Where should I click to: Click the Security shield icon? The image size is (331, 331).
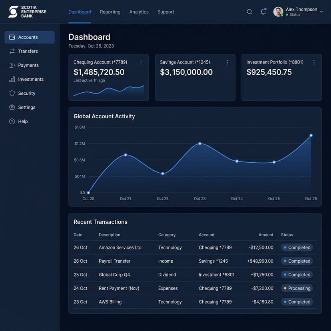pos(12,93)
